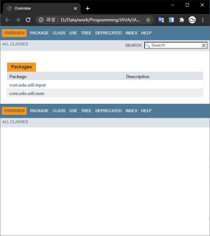Click the Description column header
The image size is (210, 236).
click(138, 77)
